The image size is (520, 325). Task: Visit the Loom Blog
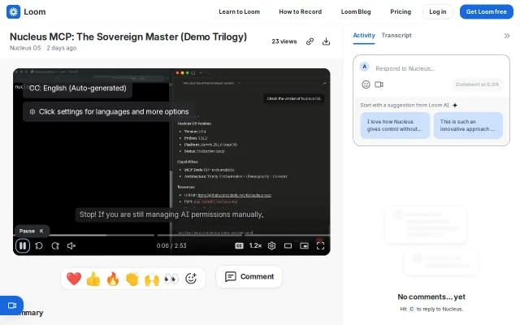pyautogui.click(x=356, y=12)
